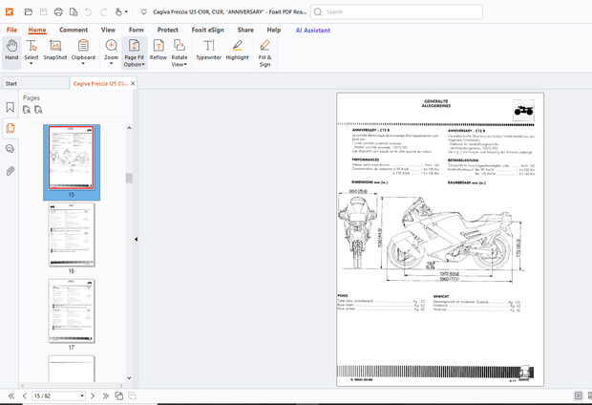Open the Protect ribbon tab
Screen dimensions: 592x405
[168, 30]
